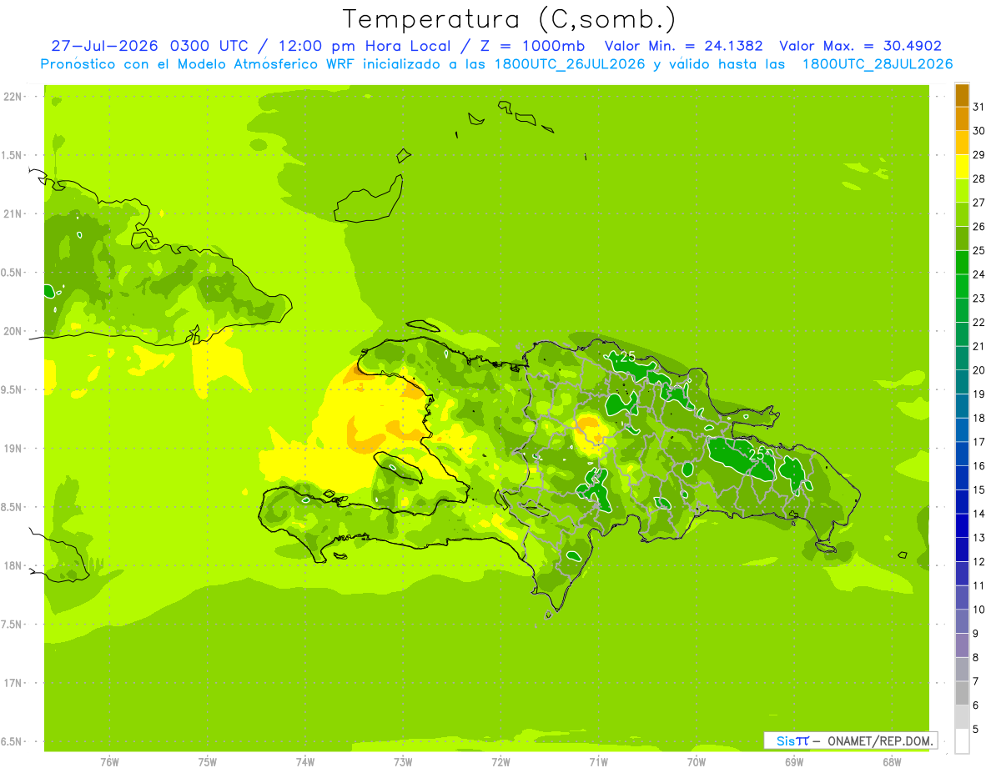
Task: Click the "71W" longitude axis label
Action: point(598,762)
